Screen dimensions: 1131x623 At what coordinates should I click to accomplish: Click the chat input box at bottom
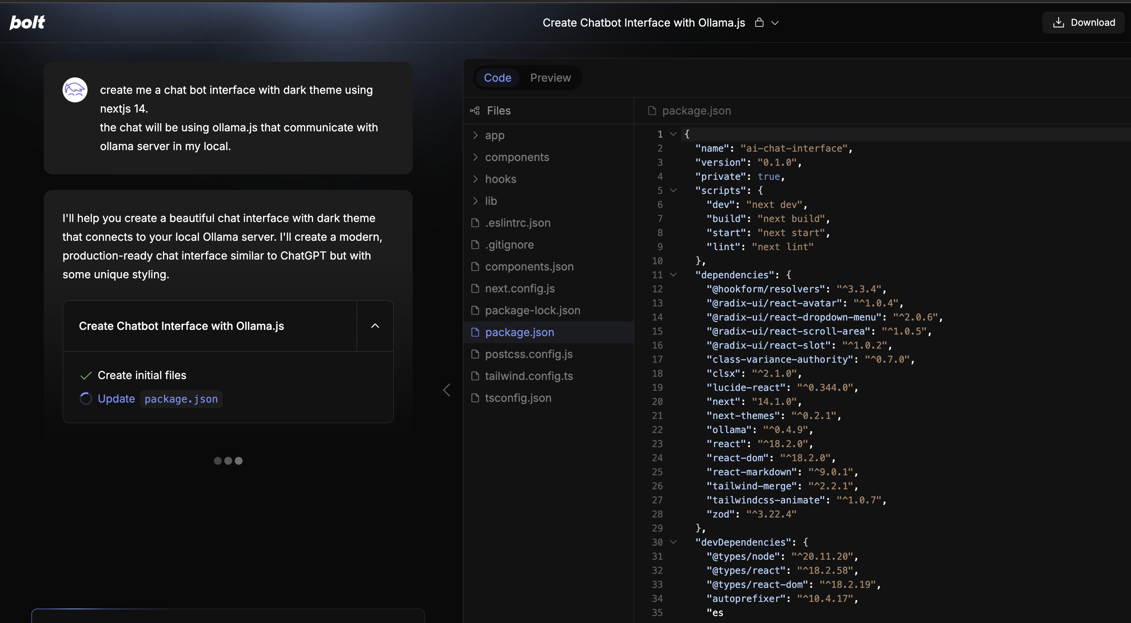click(228, 616)
